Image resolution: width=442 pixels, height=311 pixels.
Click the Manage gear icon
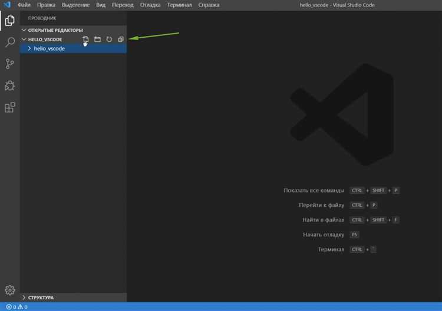pyautogui.click(x=9, y=290)
